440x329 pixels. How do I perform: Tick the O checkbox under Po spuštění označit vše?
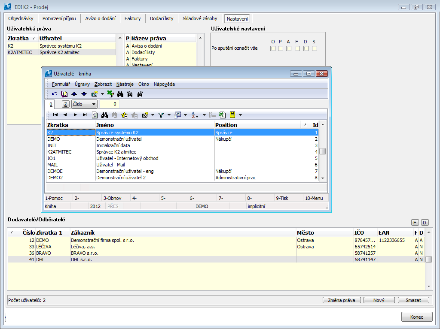click(273, 48)
